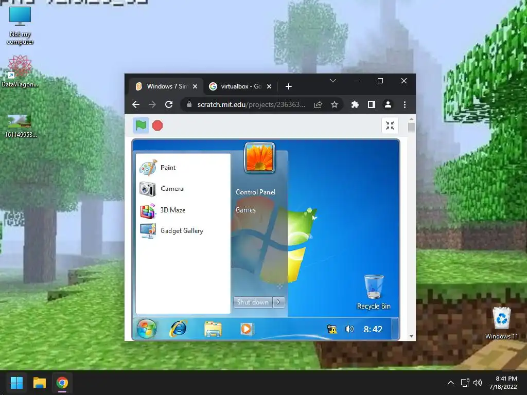Expand the Shut down options arrow
Image resolution: width=527 pixels, height=395 pixels.
tap(278, 302)
